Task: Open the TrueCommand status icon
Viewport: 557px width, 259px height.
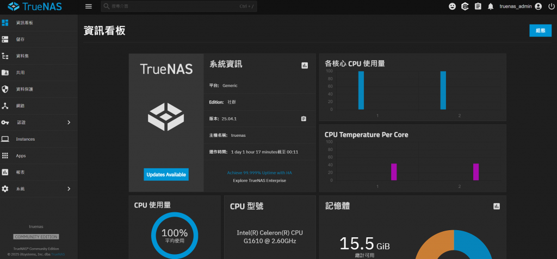Action: pos(465,7)
